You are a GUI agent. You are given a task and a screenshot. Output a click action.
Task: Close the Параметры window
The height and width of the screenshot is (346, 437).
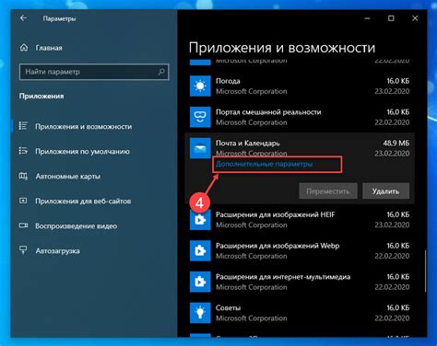415,18
